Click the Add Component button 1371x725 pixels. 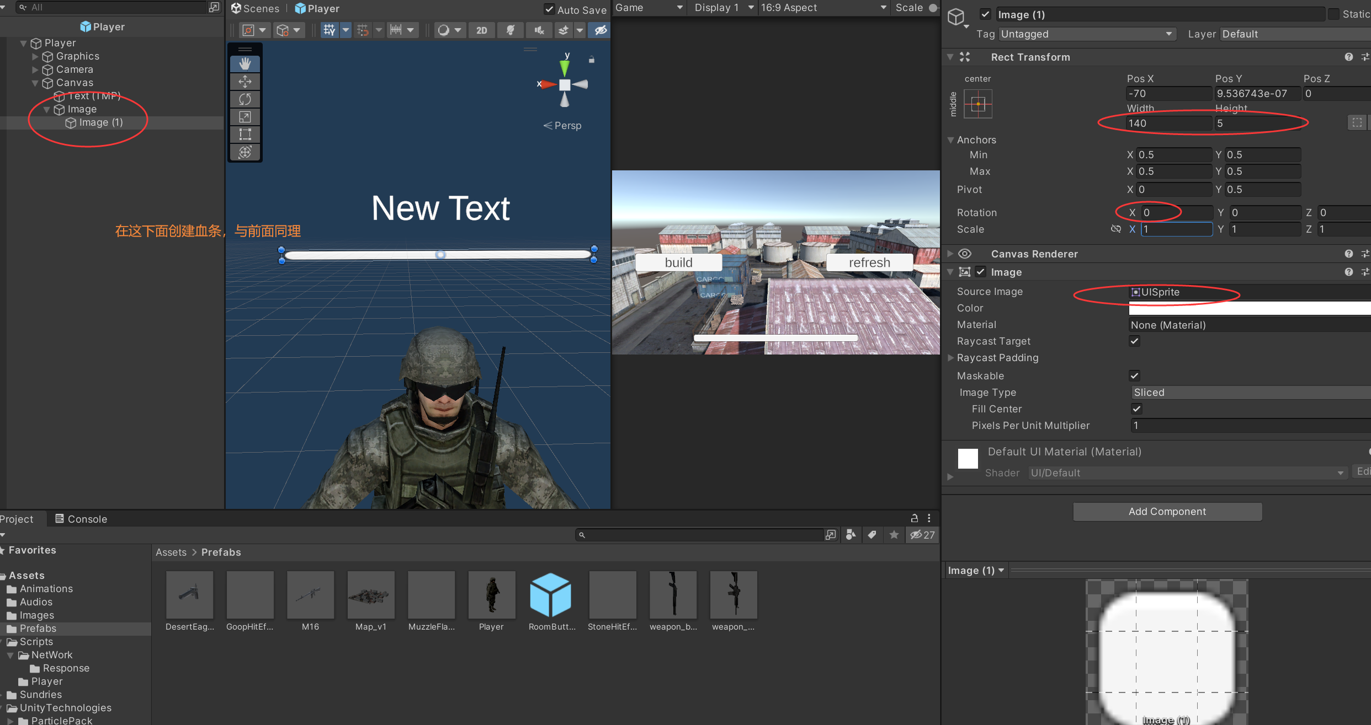coord(1167,511)
